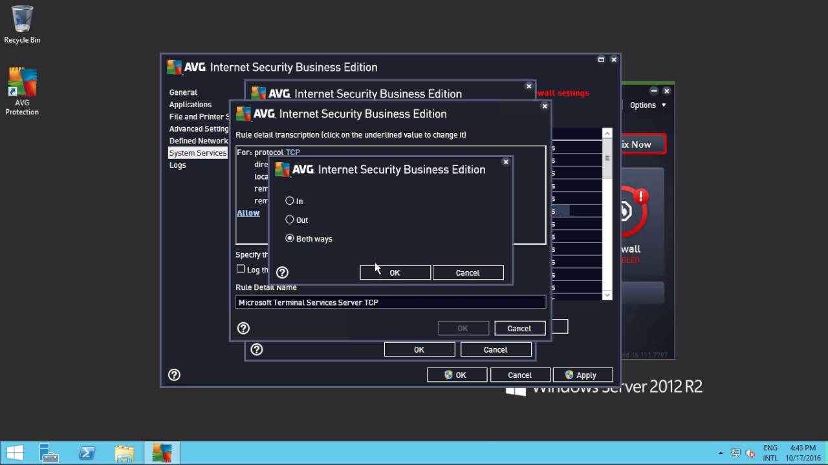Maximize the firewall settings window
Screen dimensions: 828x465
(601, 59)
